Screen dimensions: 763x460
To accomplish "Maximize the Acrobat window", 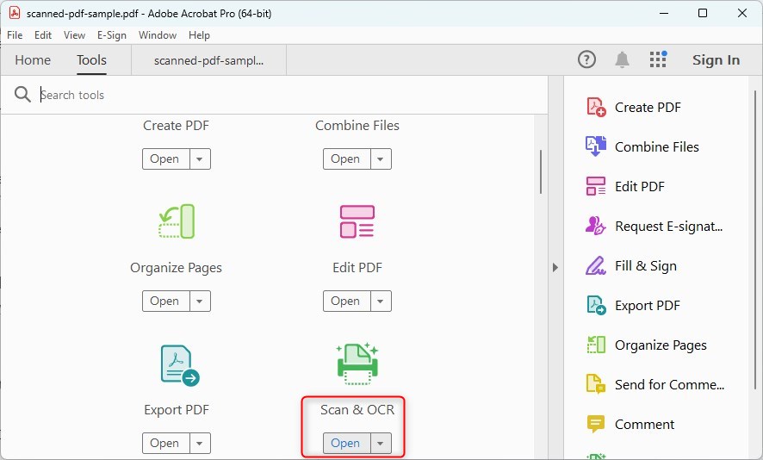I will pyautogui.click(x=703, y=13).
